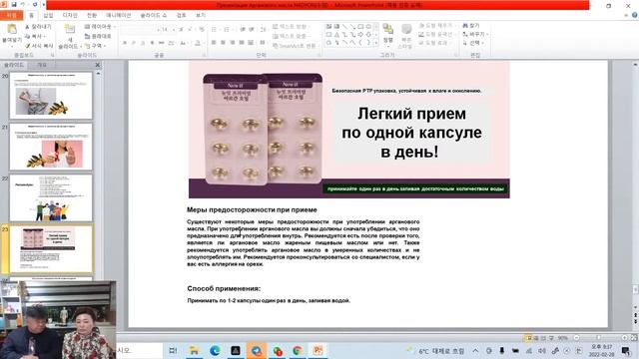Switch to the Transitions (전환) ribbon tab
The height and width of the screenshot is (359, 639).
click(92, 16)
